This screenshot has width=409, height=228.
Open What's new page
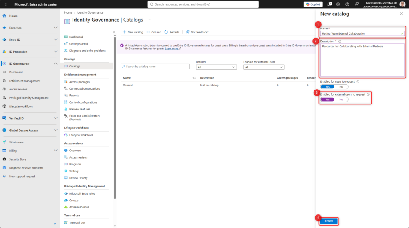tap(16, 142)
